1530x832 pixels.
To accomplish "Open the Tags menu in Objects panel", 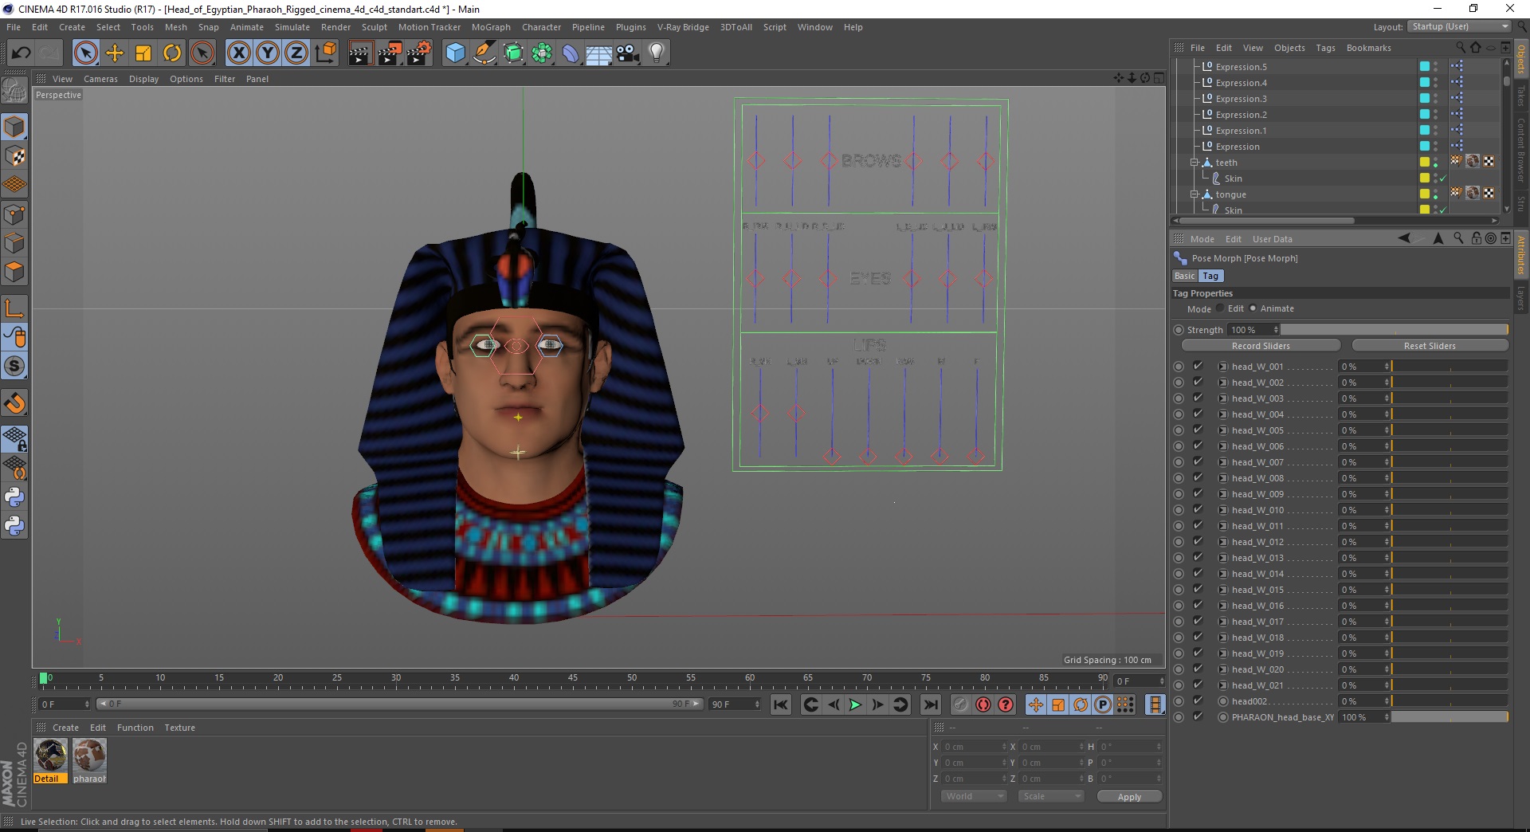I will tap(1325, 48).
